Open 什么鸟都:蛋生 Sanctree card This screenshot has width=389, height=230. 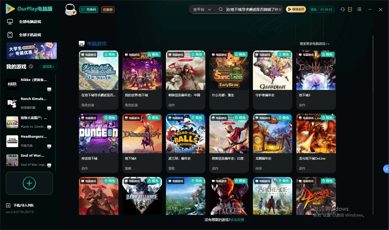229,80
